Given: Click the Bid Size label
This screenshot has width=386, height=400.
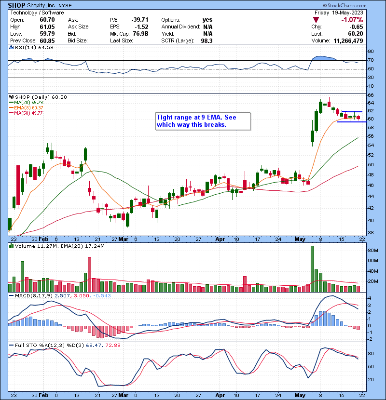Looking at the screenshot, I should (77, 40).
